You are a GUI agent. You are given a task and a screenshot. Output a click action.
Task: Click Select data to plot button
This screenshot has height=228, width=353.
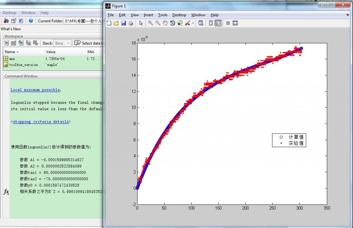(89, 43)
